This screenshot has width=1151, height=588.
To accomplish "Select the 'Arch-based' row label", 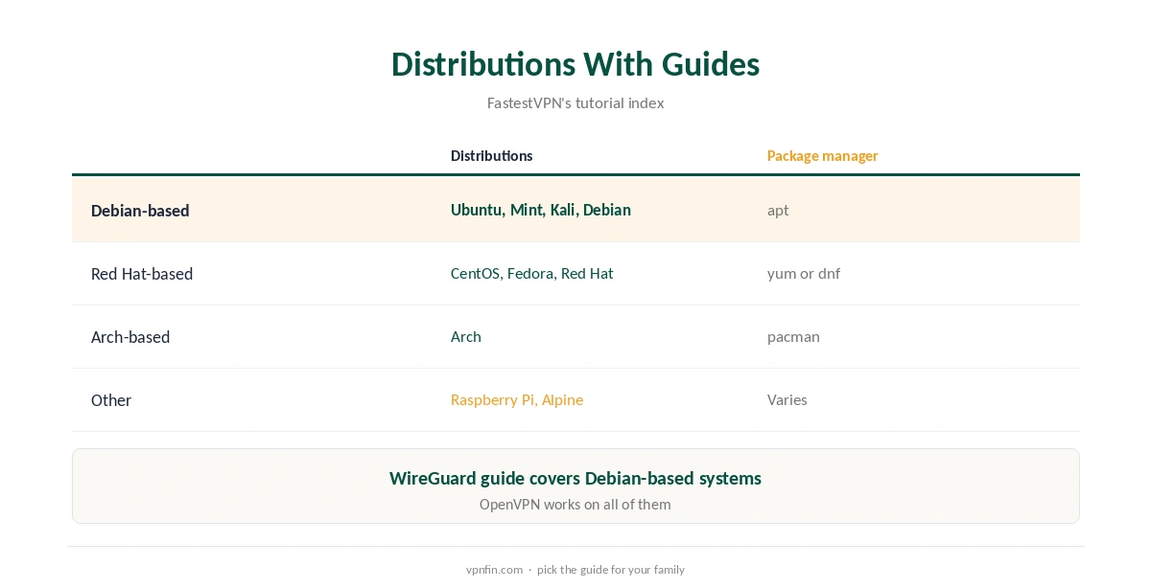I will 130,336.
